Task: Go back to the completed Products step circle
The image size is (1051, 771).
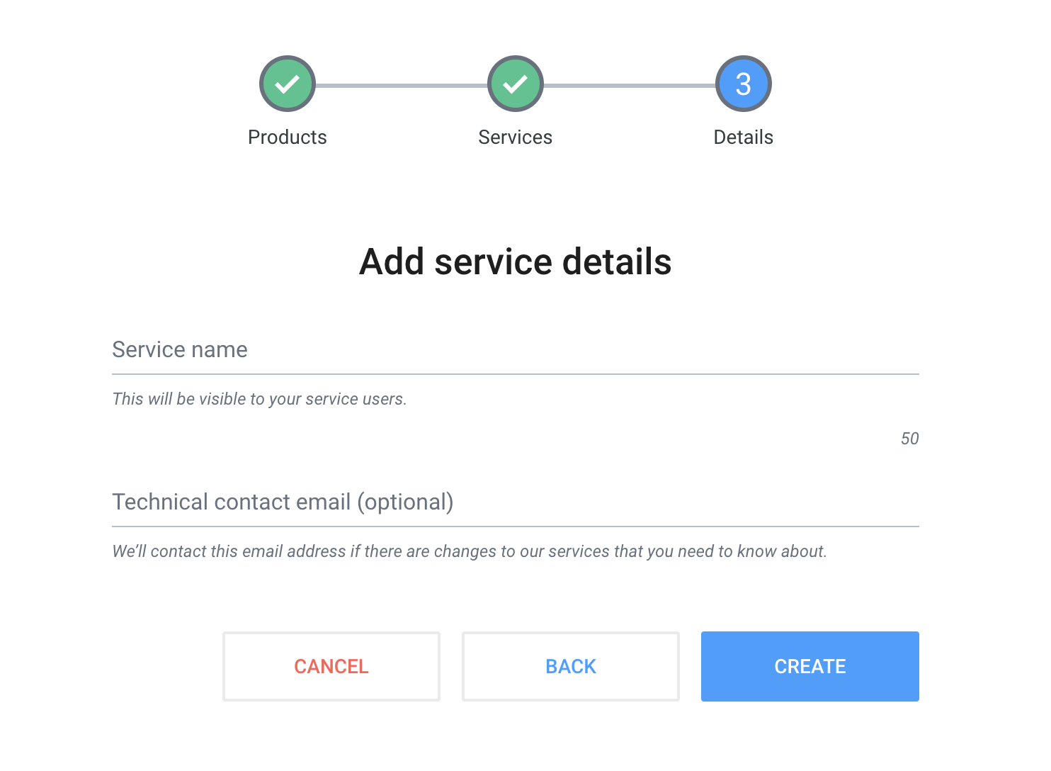Action: tap(288, 84)
